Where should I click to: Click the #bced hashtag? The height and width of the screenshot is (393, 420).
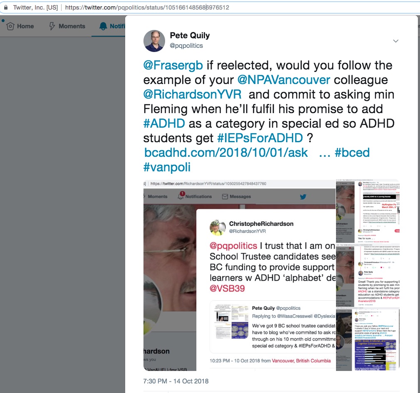pyautogui.click(x=352, y=153)
